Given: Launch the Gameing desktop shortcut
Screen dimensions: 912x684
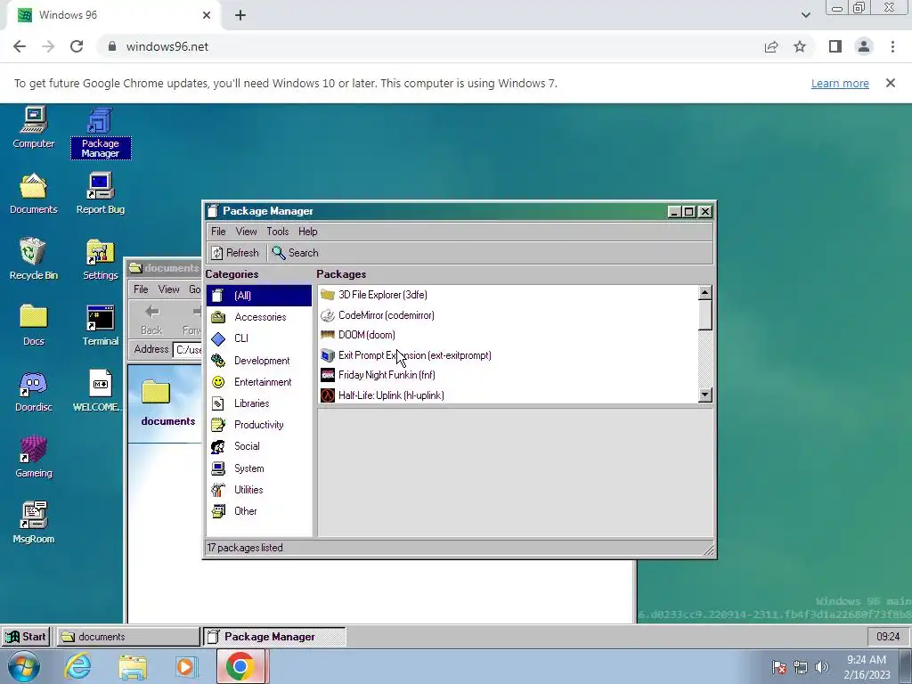Looking at the screenshot, I should [33, 457].
